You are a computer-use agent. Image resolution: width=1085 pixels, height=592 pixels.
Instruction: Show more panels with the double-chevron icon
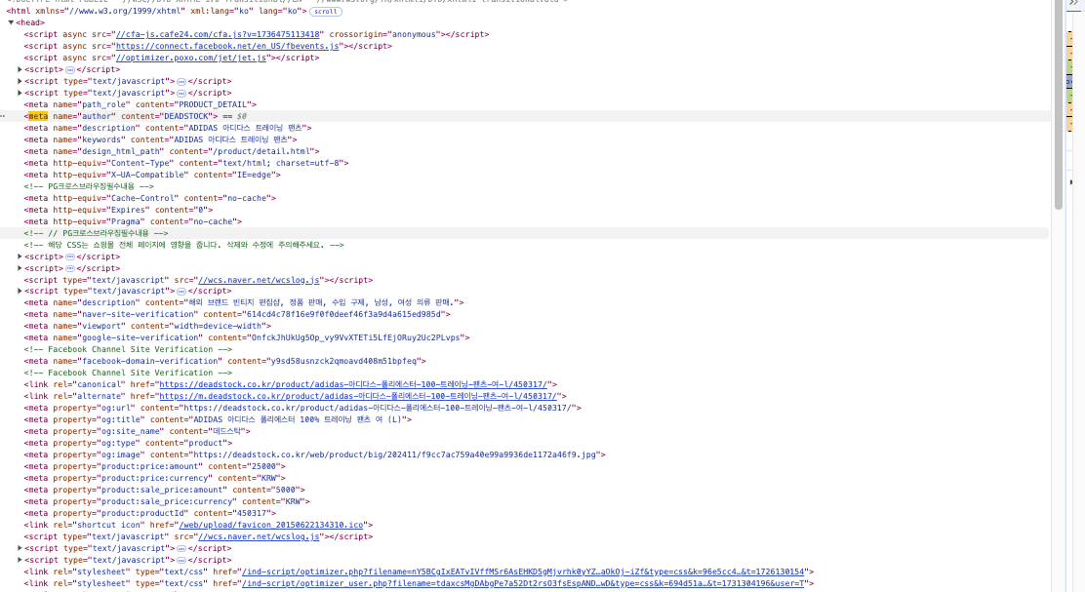[x=1074, y=4]
